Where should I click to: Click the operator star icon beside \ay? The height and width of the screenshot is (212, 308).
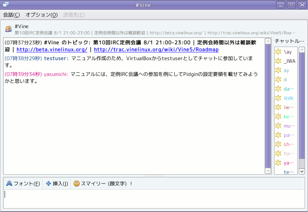278,52
